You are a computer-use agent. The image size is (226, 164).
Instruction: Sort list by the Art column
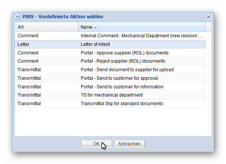pos(46,27)
